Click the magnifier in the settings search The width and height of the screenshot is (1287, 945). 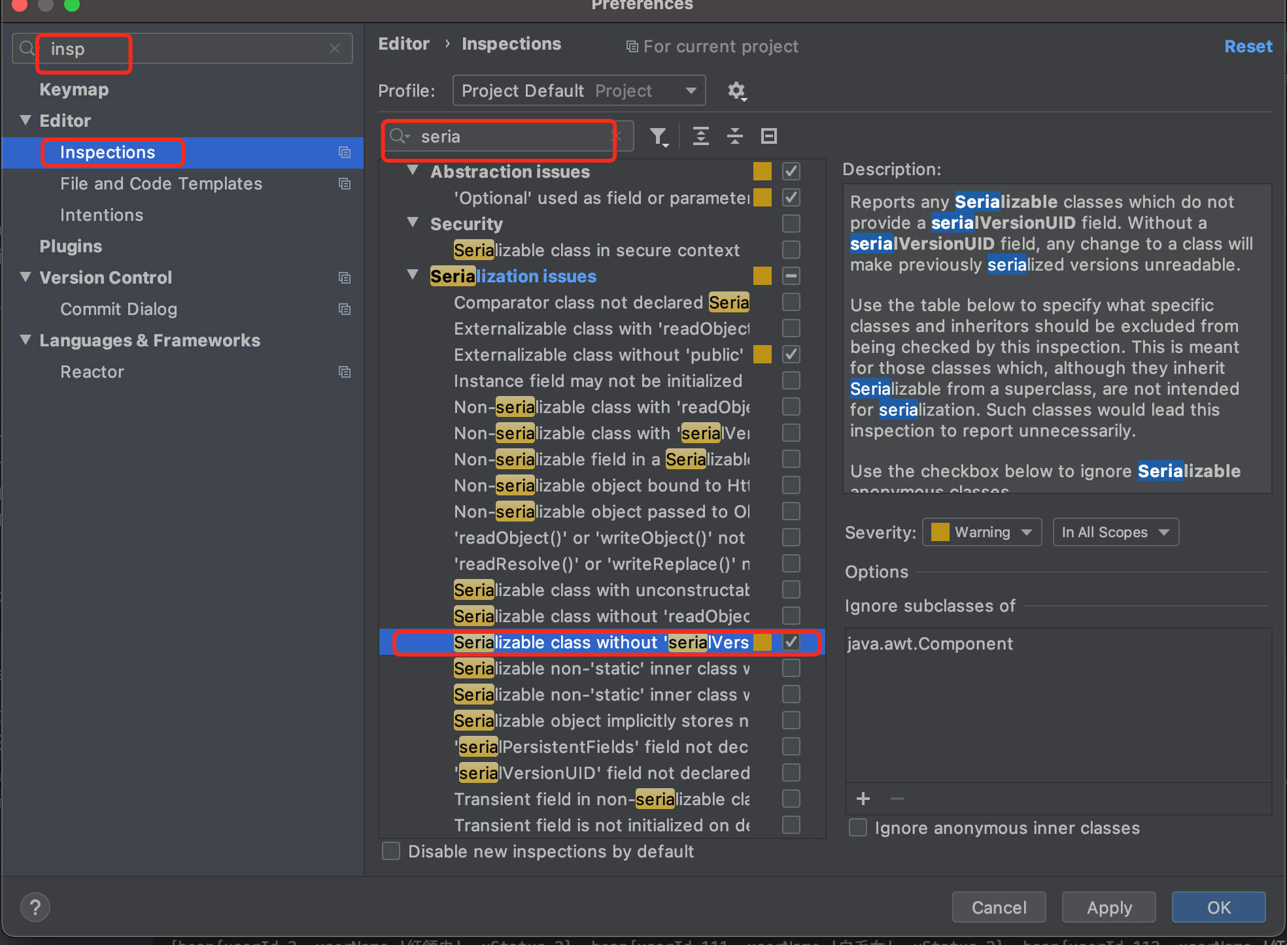tap(27, 48)
